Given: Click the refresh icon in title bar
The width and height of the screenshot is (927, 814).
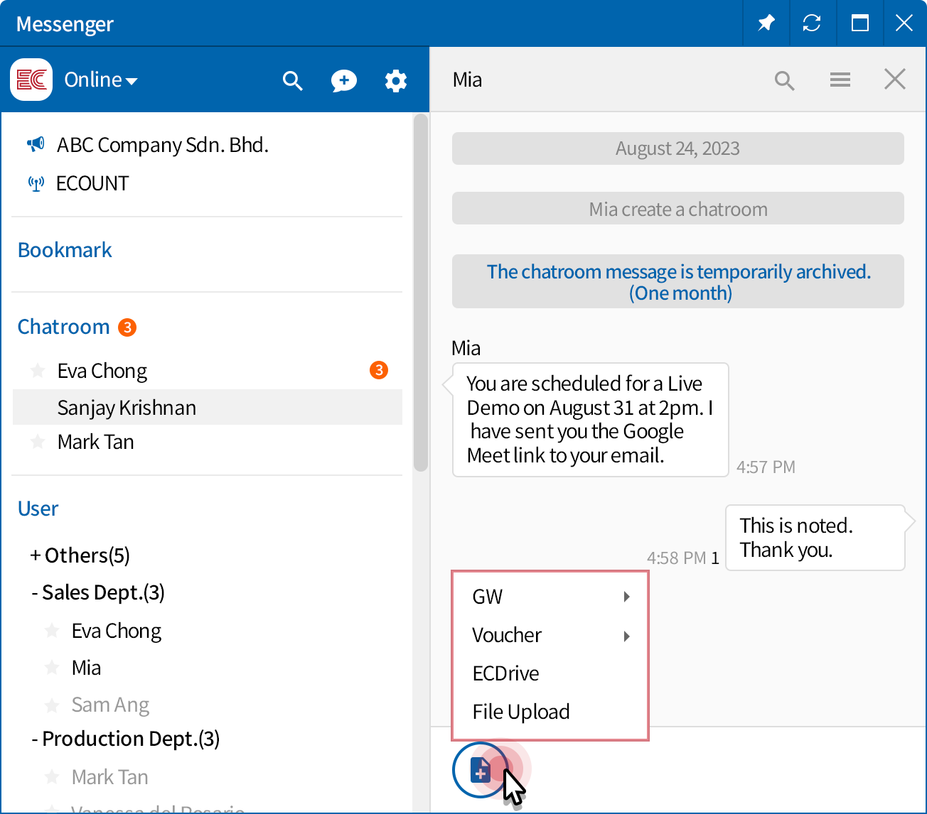Looking at the screenshot, I should coord(811,23).
